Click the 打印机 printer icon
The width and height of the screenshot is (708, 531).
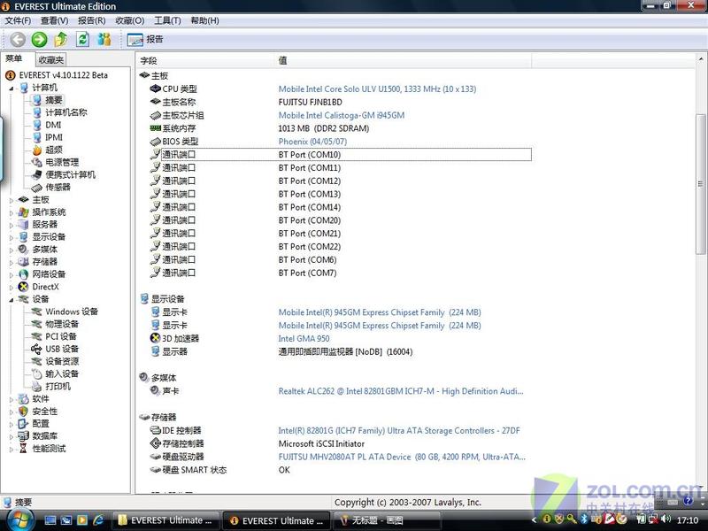click(37, 387)
